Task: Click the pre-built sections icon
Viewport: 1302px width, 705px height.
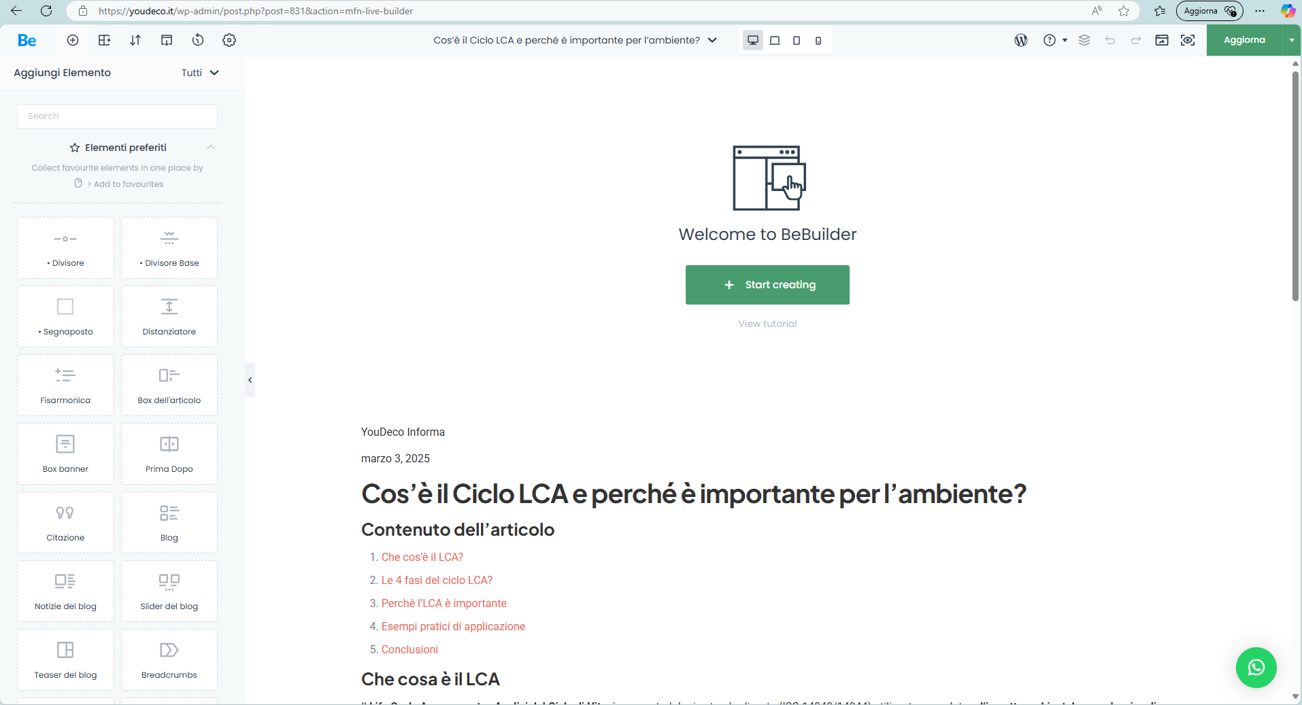Action: (104, 40)
